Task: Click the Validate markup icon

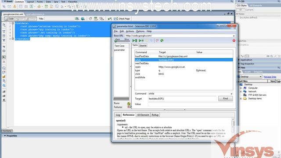Action: [x=110, y=19]
